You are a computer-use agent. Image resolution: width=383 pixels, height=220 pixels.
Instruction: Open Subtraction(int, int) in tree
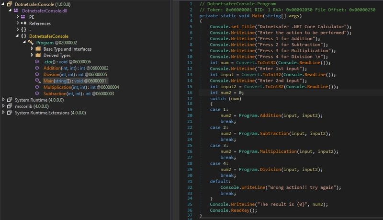click(79, 93)
